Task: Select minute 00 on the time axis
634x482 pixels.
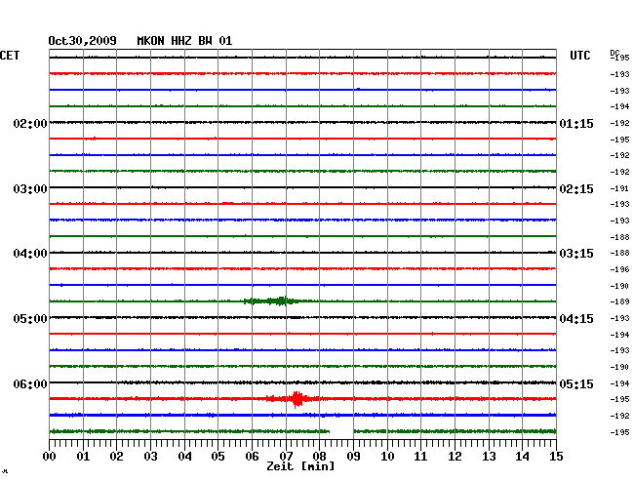Action: [50, 456]
